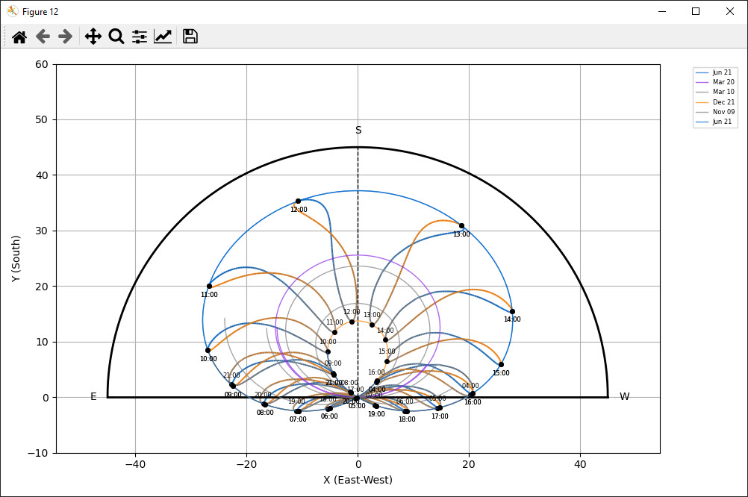Activate the Pan axes tool

click(x=93, y=37)
